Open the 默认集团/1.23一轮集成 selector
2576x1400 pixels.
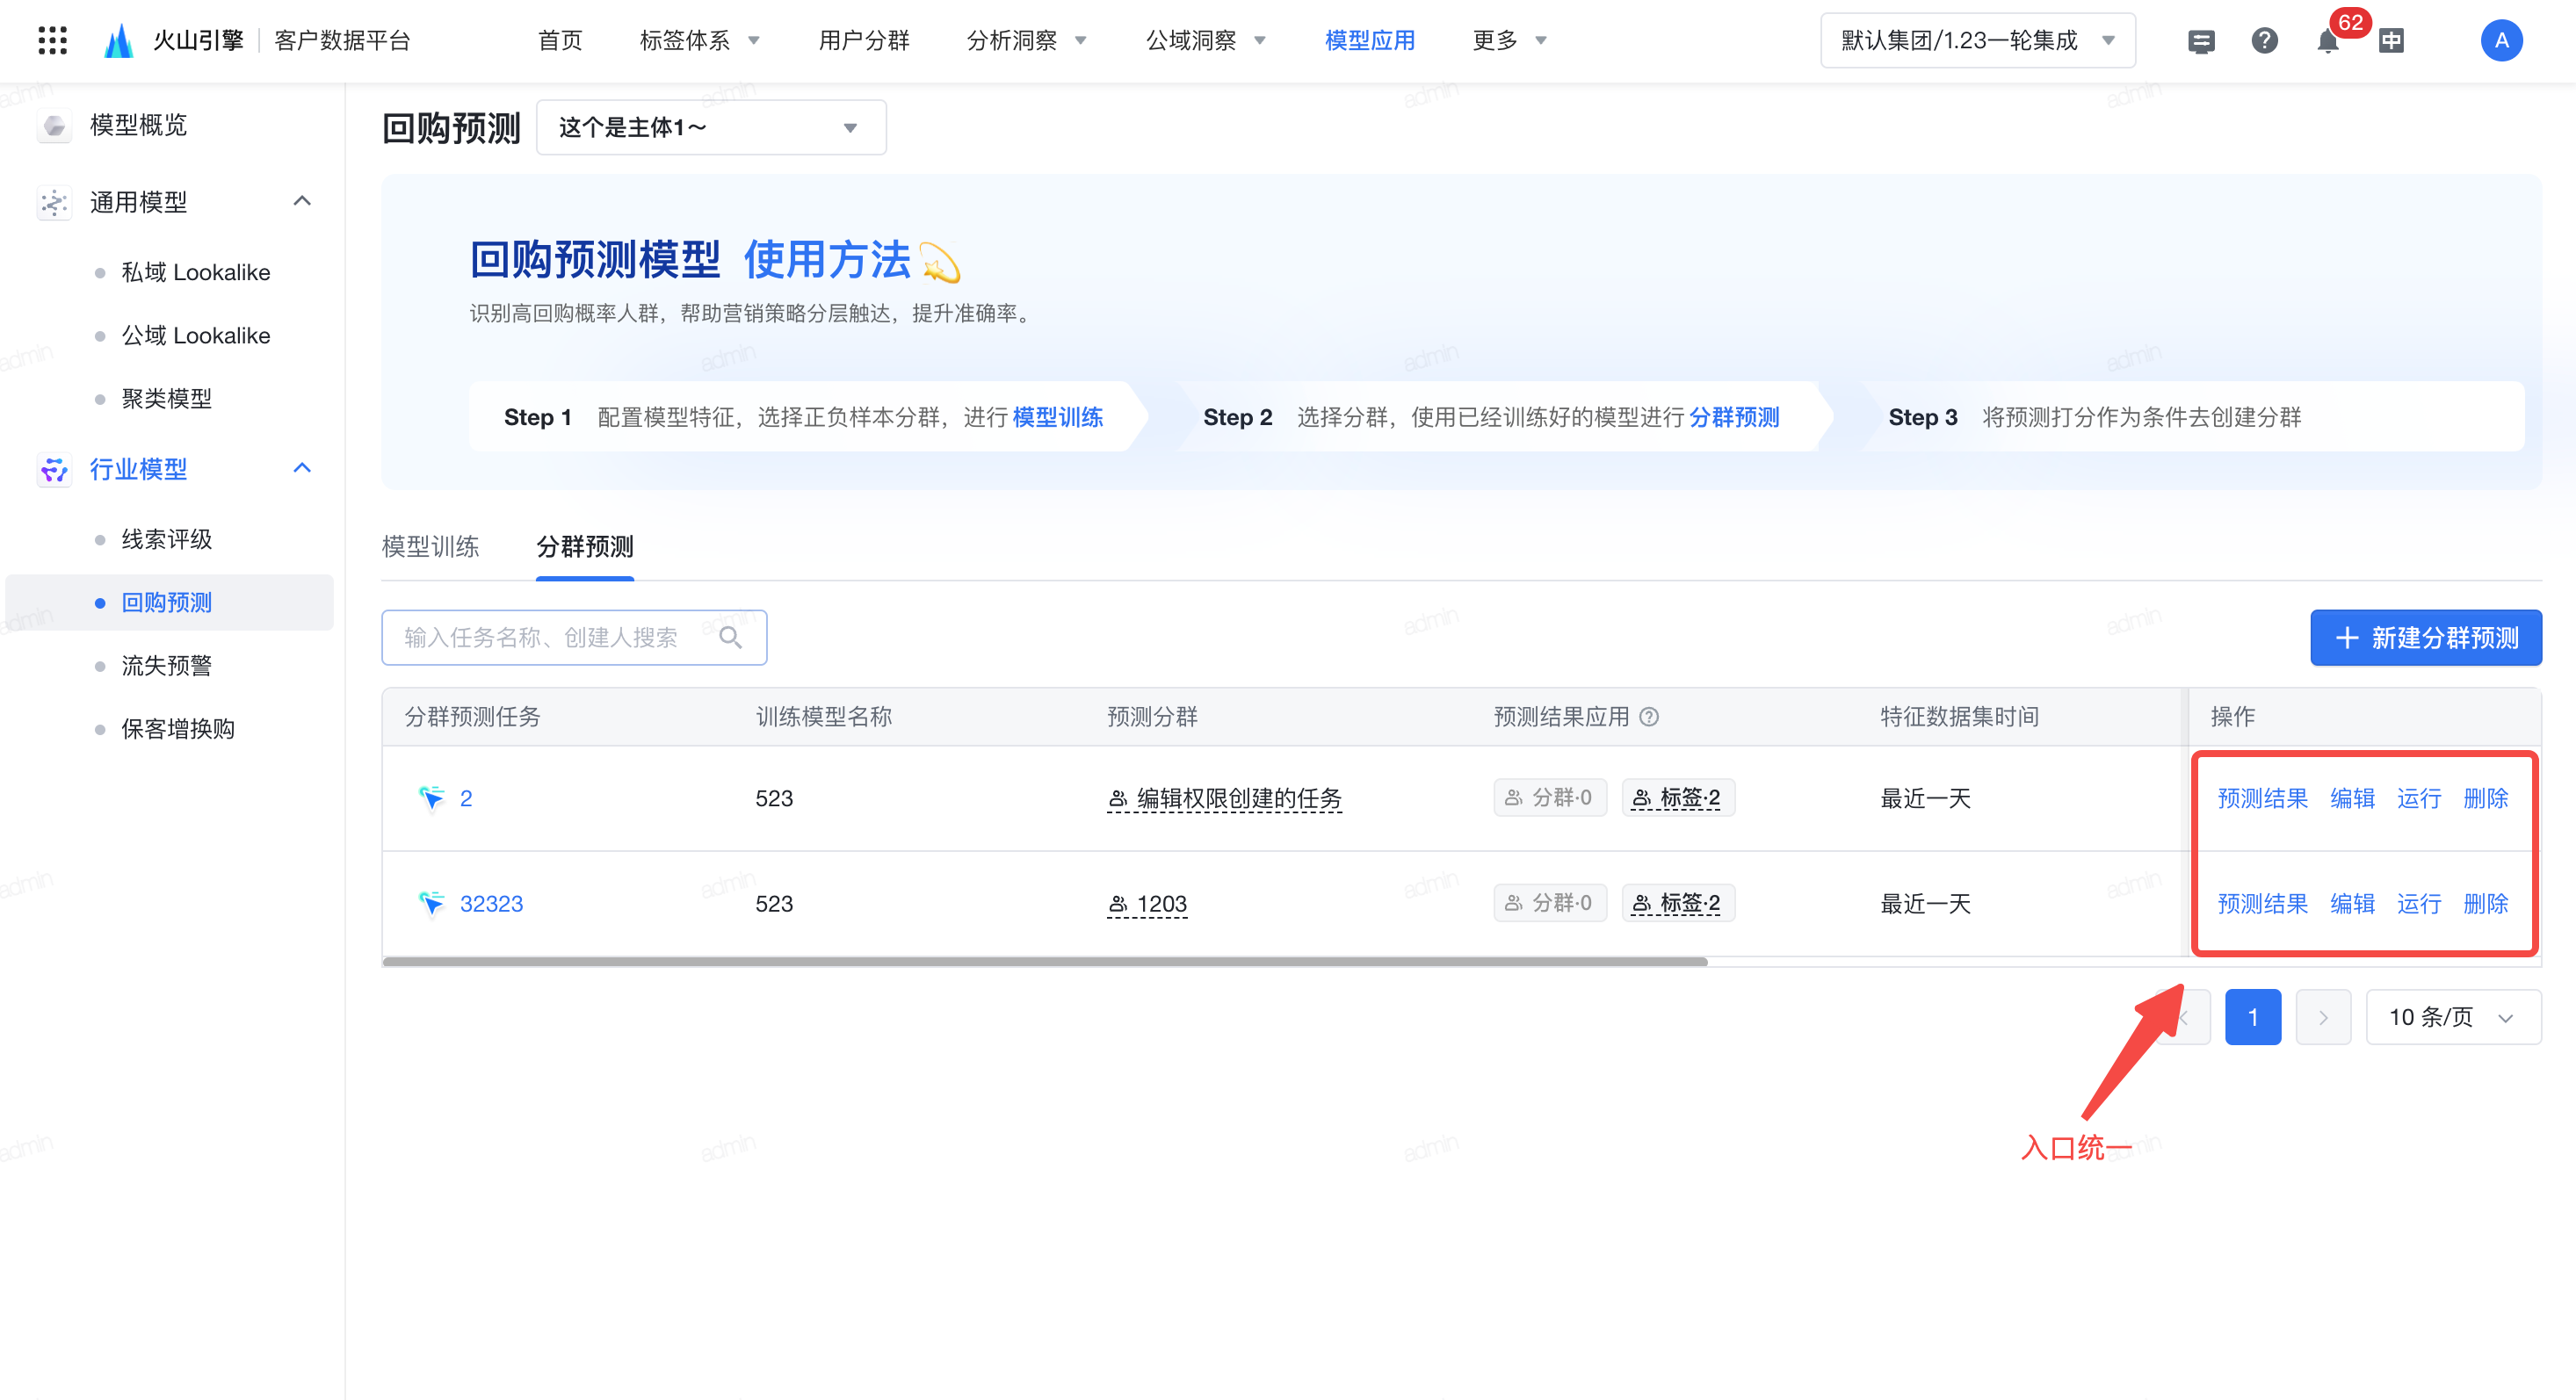(x=1978, y=40)
